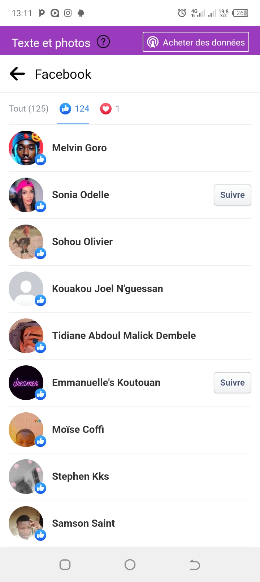
Task: Select the 124 likes tab
Action: pos(75,109)
